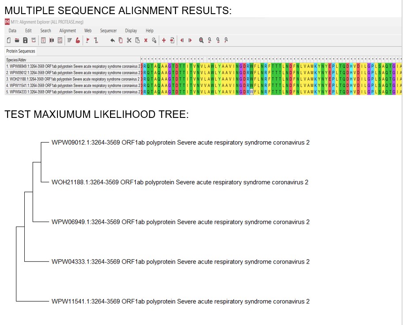Image resolution: width=403 pixels, height=325 pixels.
Task: Undo the last edit
Action: [112, 40]
